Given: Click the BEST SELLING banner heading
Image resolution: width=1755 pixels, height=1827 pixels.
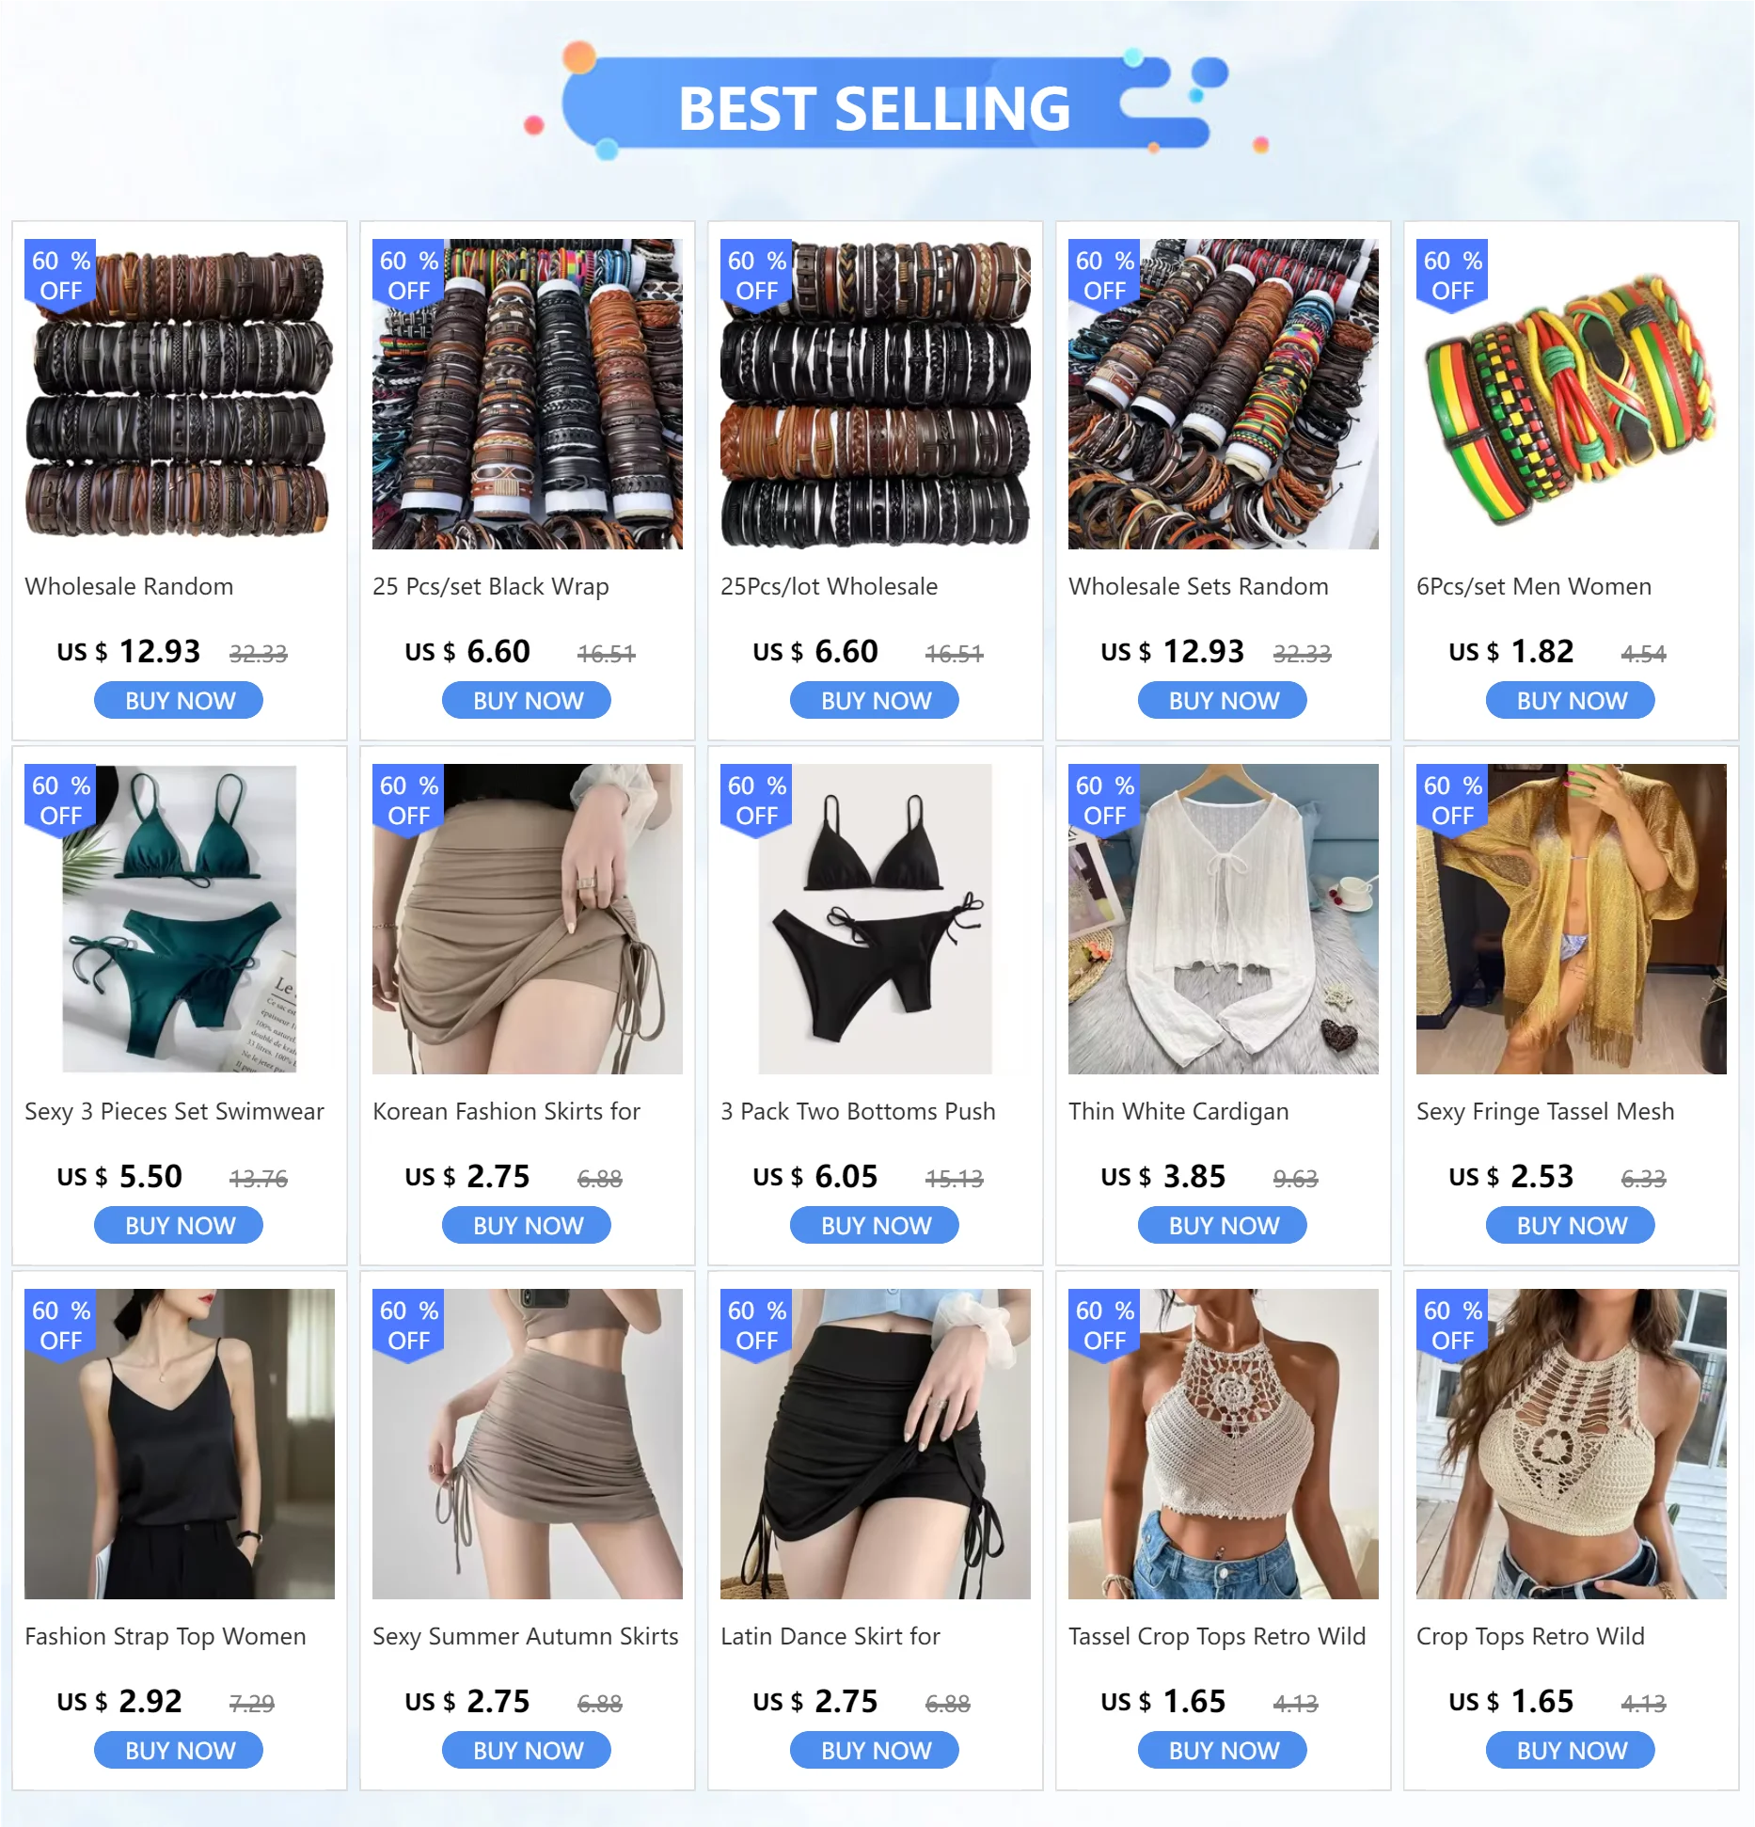Looking at the screenshot, I should [875, 108].
